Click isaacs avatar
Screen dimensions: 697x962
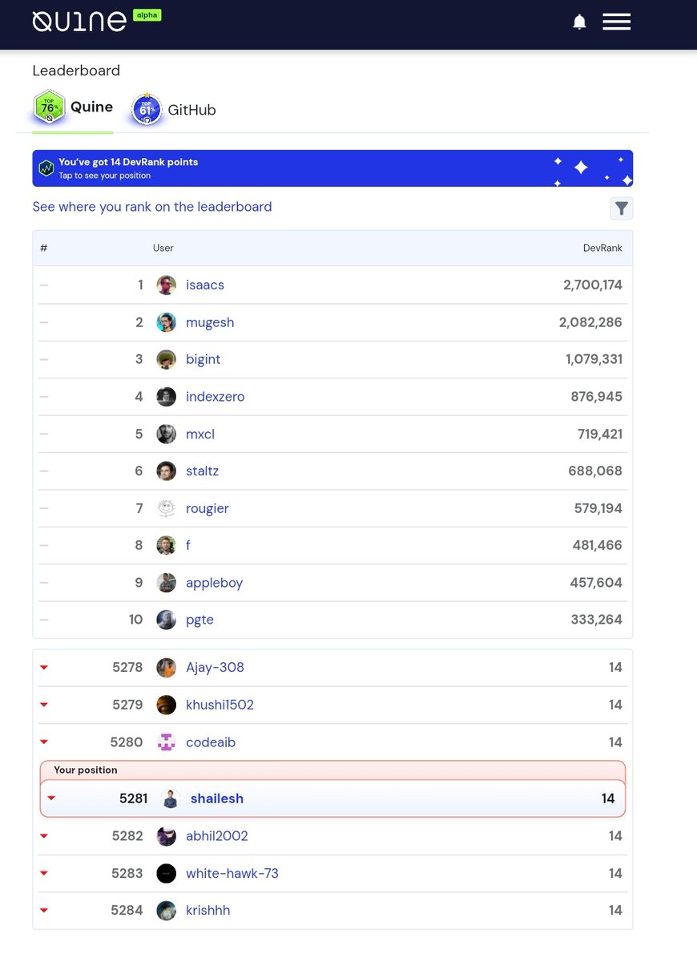[167, 285]
